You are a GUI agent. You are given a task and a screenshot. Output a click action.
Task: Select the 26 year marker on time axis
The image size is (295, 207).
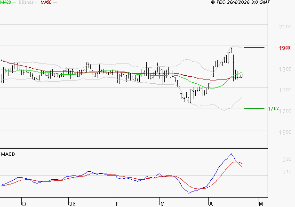[72, 204]
